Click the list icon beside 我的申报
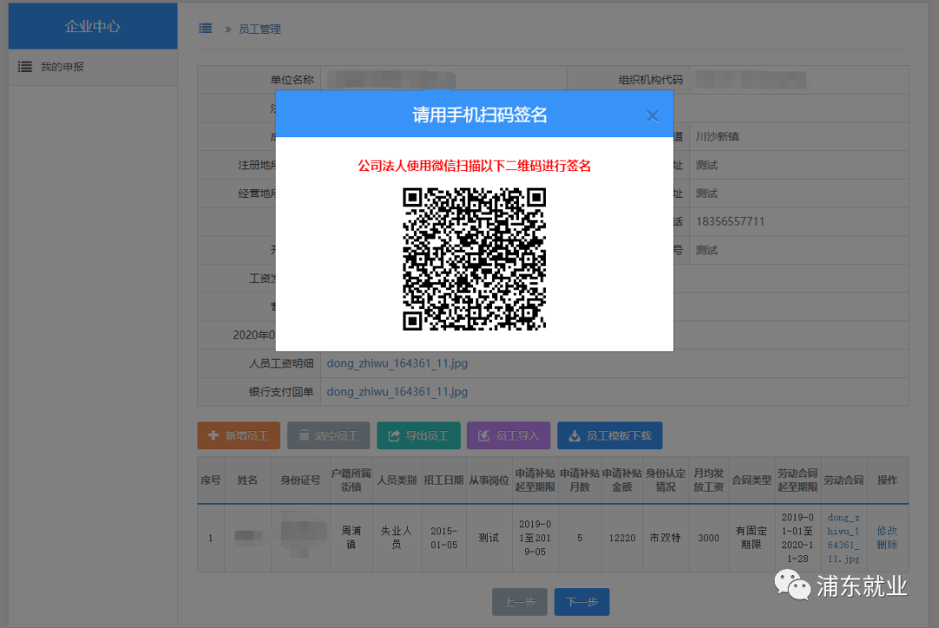Image resolution: width=939 pixels, height=628 pixels. (24, 67)
